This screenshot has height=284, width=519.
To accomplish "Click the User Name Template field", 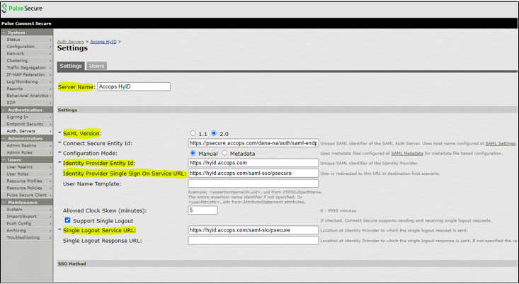I will [x=253, y=183].
